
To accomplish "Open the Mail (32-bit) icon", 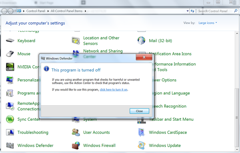I will 142,41.
